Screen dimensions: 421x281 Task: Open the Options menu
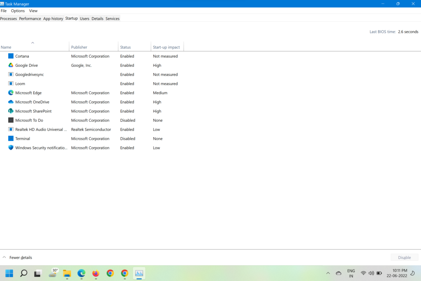[18, 11]
